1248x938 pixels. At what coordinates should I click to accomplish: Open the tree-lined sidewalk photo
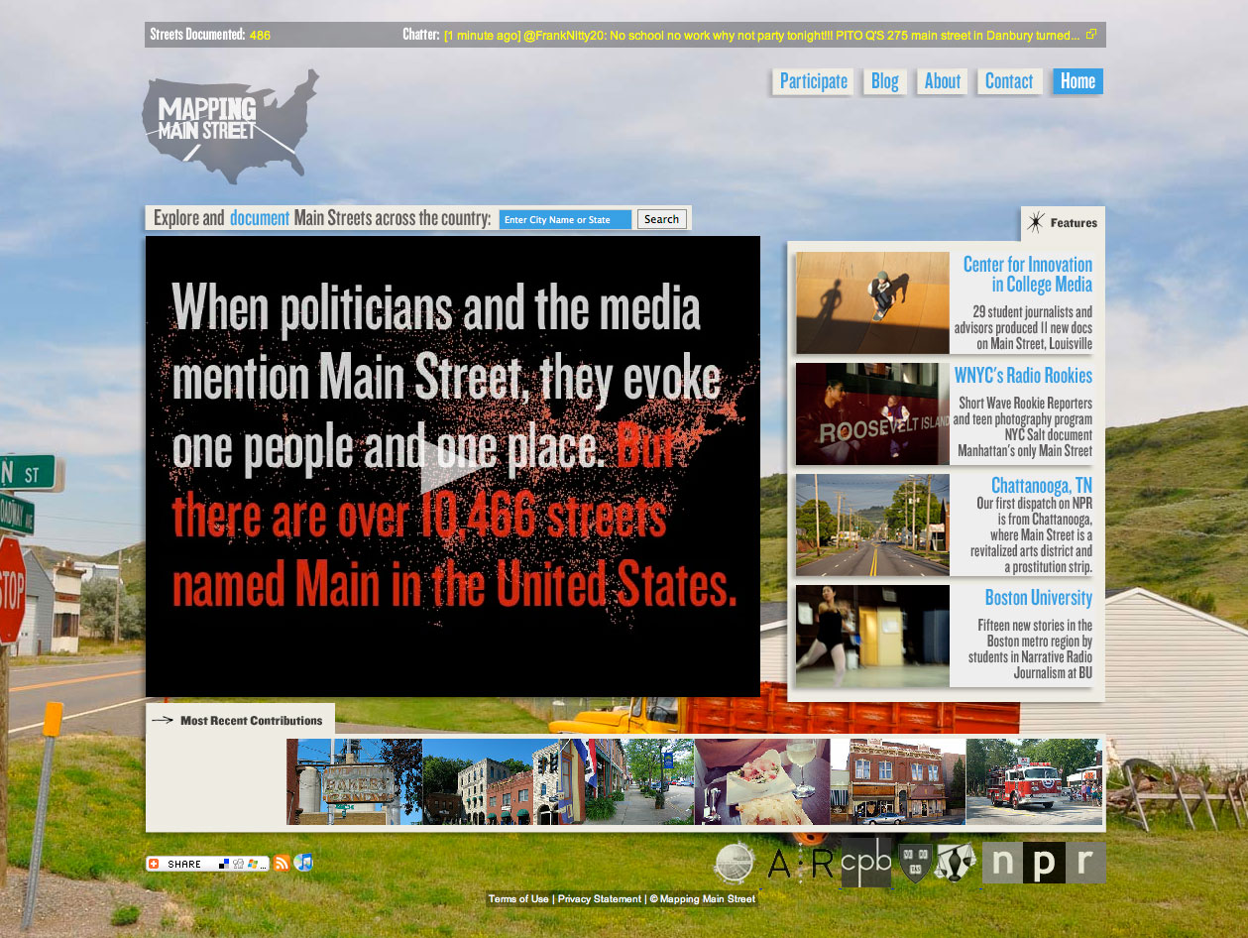click(x=626, y=781)
